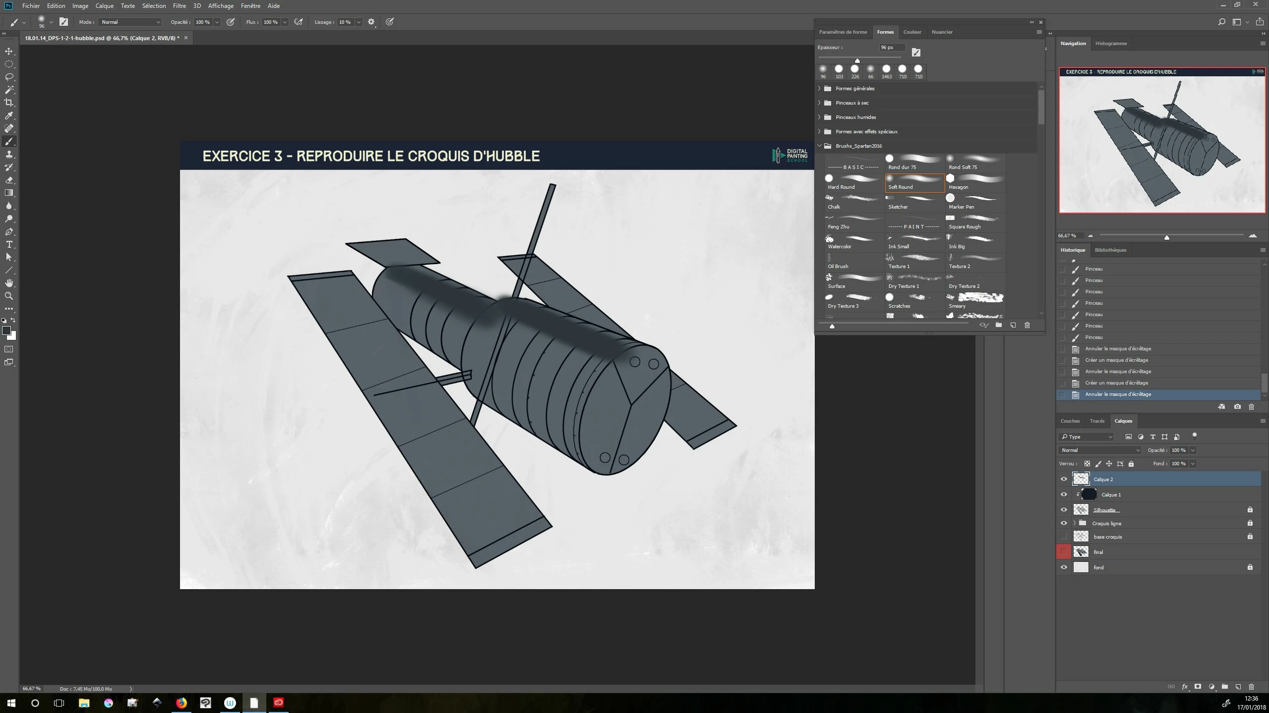Click the Epaisseur size input field
Image resolution: width=1269 pixels, height=713 pixels.
pos(892,48)
